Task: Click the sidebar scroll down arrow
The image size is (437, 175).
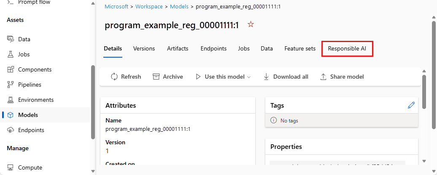Action: (x=93, y=171)
